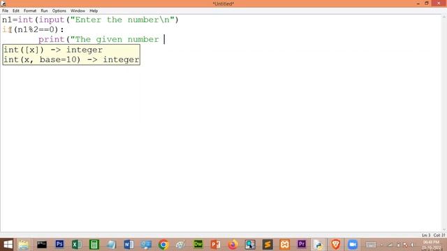447x251 pixels.
Task: Click the vertical scrollbar of the editor
Action: point(444,123)
